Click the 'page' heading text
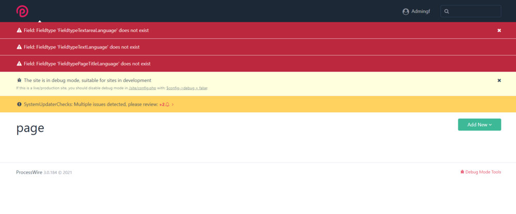The image size is (516, 214). point(30,128)
